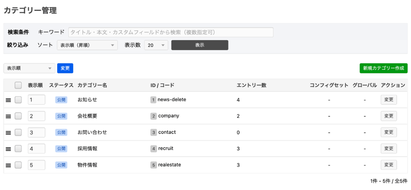Click the dark 表示 search button
Screen dimensions: 411x190
tap(199, 45)
